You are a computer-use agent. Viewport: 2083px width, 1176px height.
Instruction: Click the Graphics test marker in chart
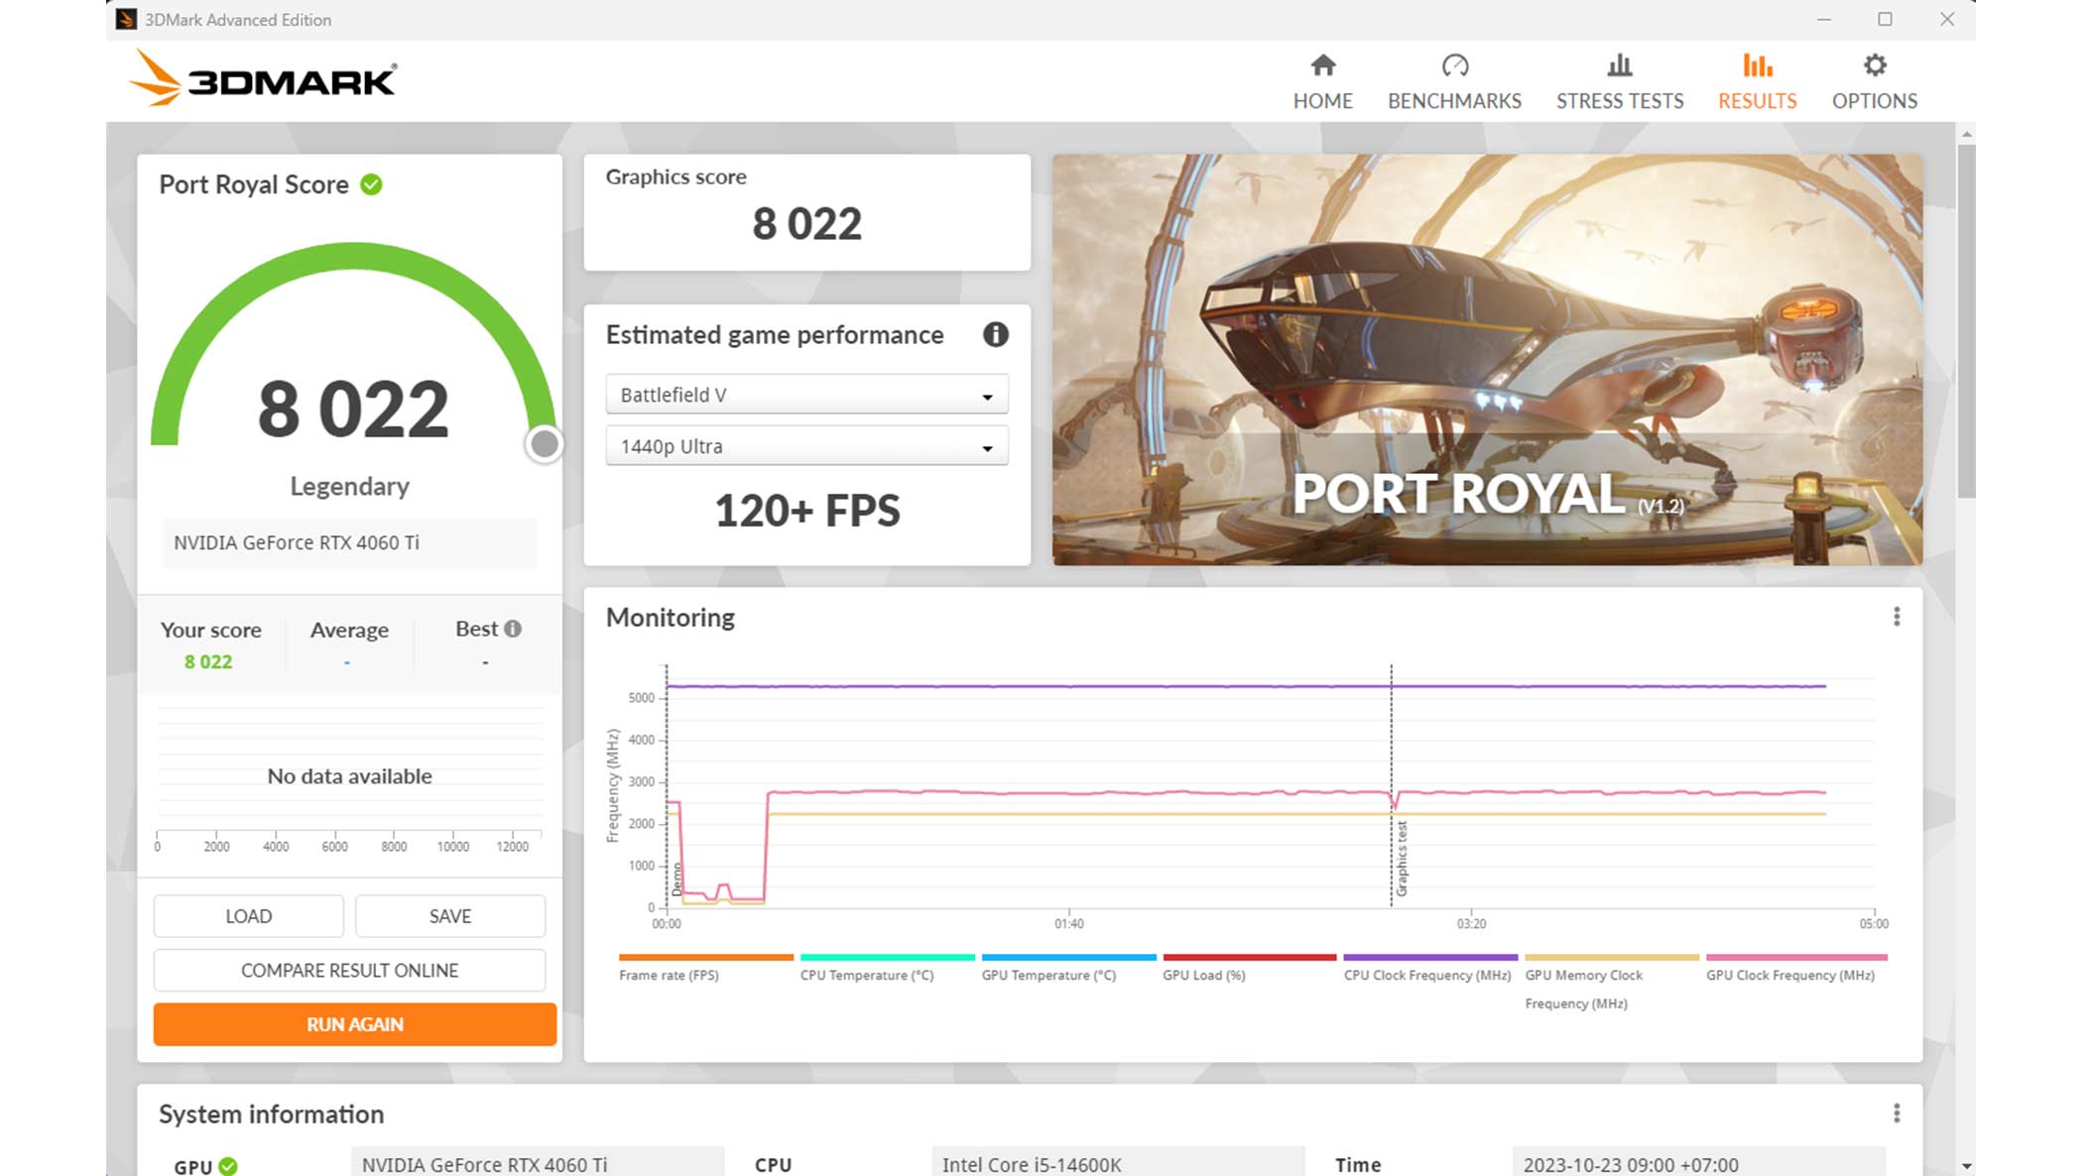point(1401,859)
